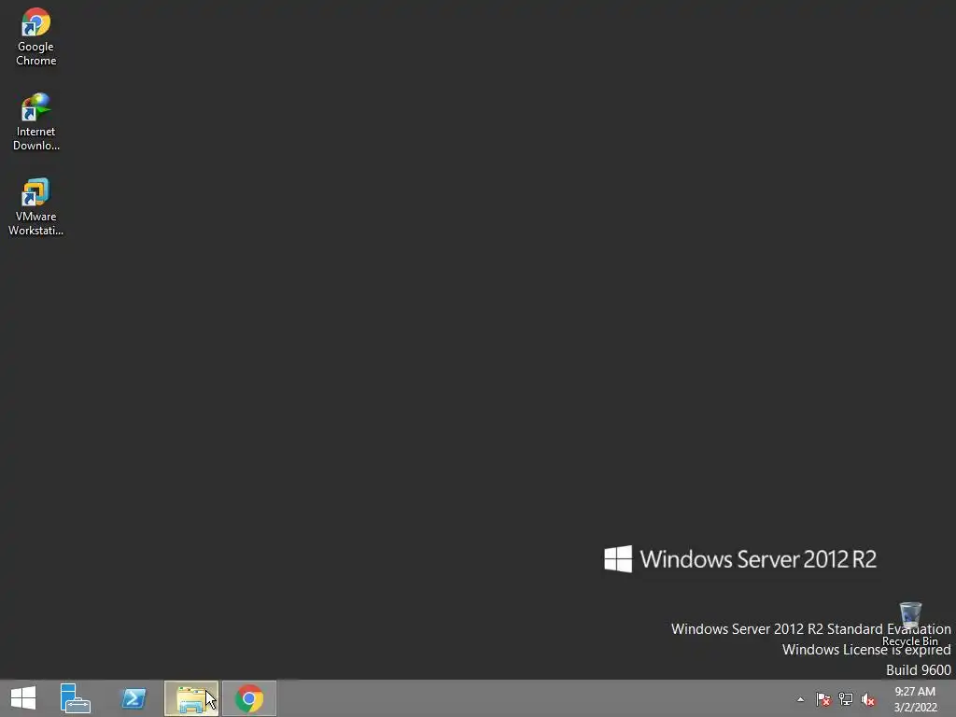Screen dimensions: 956x717
Task: Select Internet Download Manager desktop shortcut
Action: [36, 122]
